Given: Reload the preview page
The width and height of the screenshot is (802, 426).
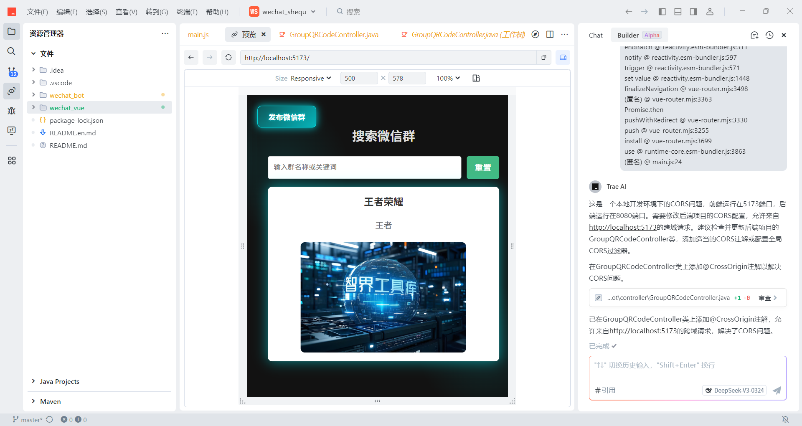Looking at the screenshot, I should [x=228, y=57].
